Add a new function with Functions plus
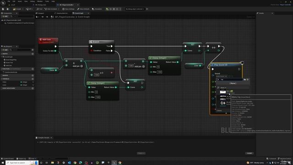The image size is (293, 165). coord(33,69)
